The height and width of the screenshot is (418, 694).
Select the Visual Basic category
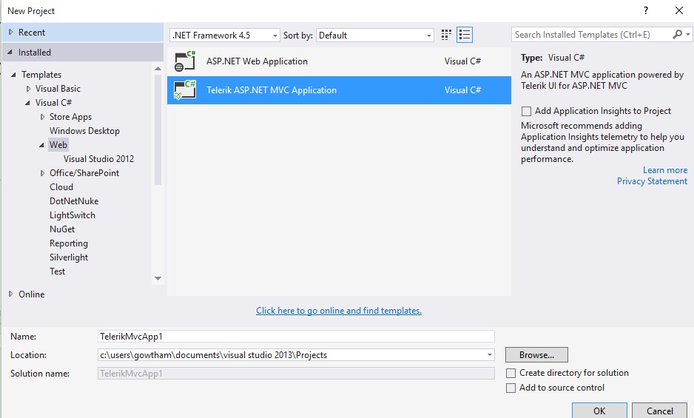coord(58,89)
